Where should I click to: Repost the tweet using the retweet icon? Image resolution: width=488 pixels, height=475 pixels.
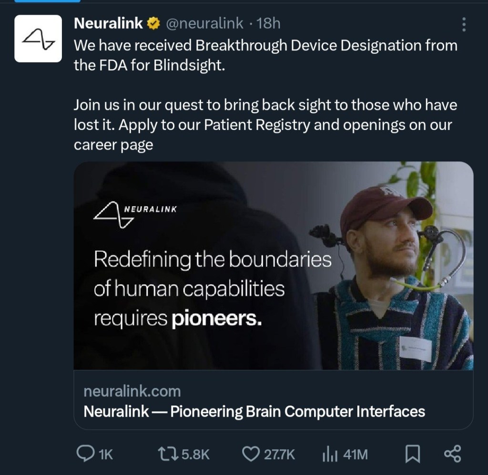[167, 454]
